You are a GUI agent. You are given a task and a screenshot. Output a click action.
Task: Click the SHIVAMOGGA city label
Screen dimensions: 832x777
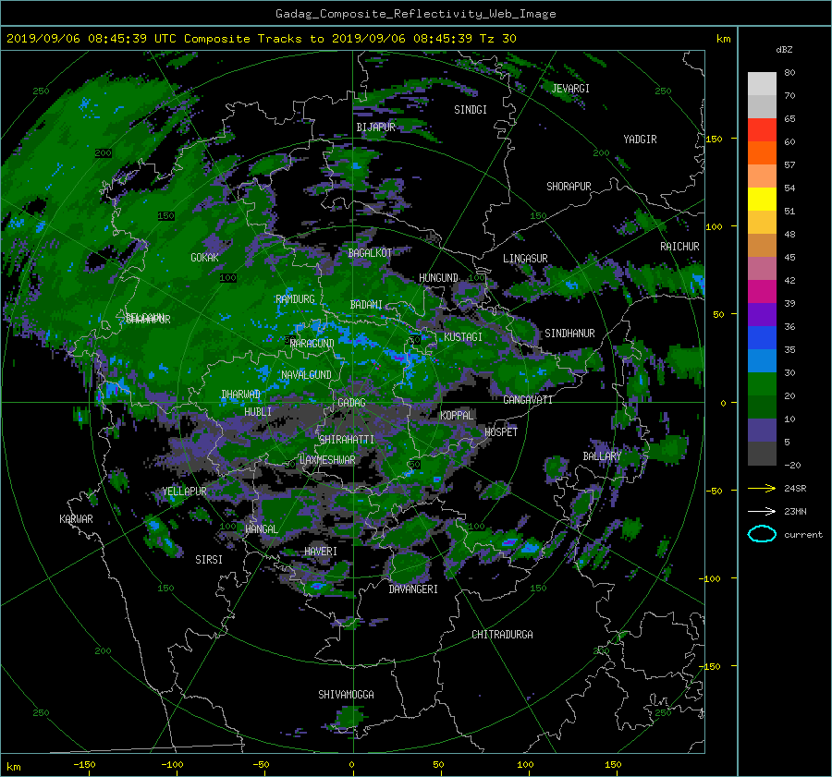346,695
